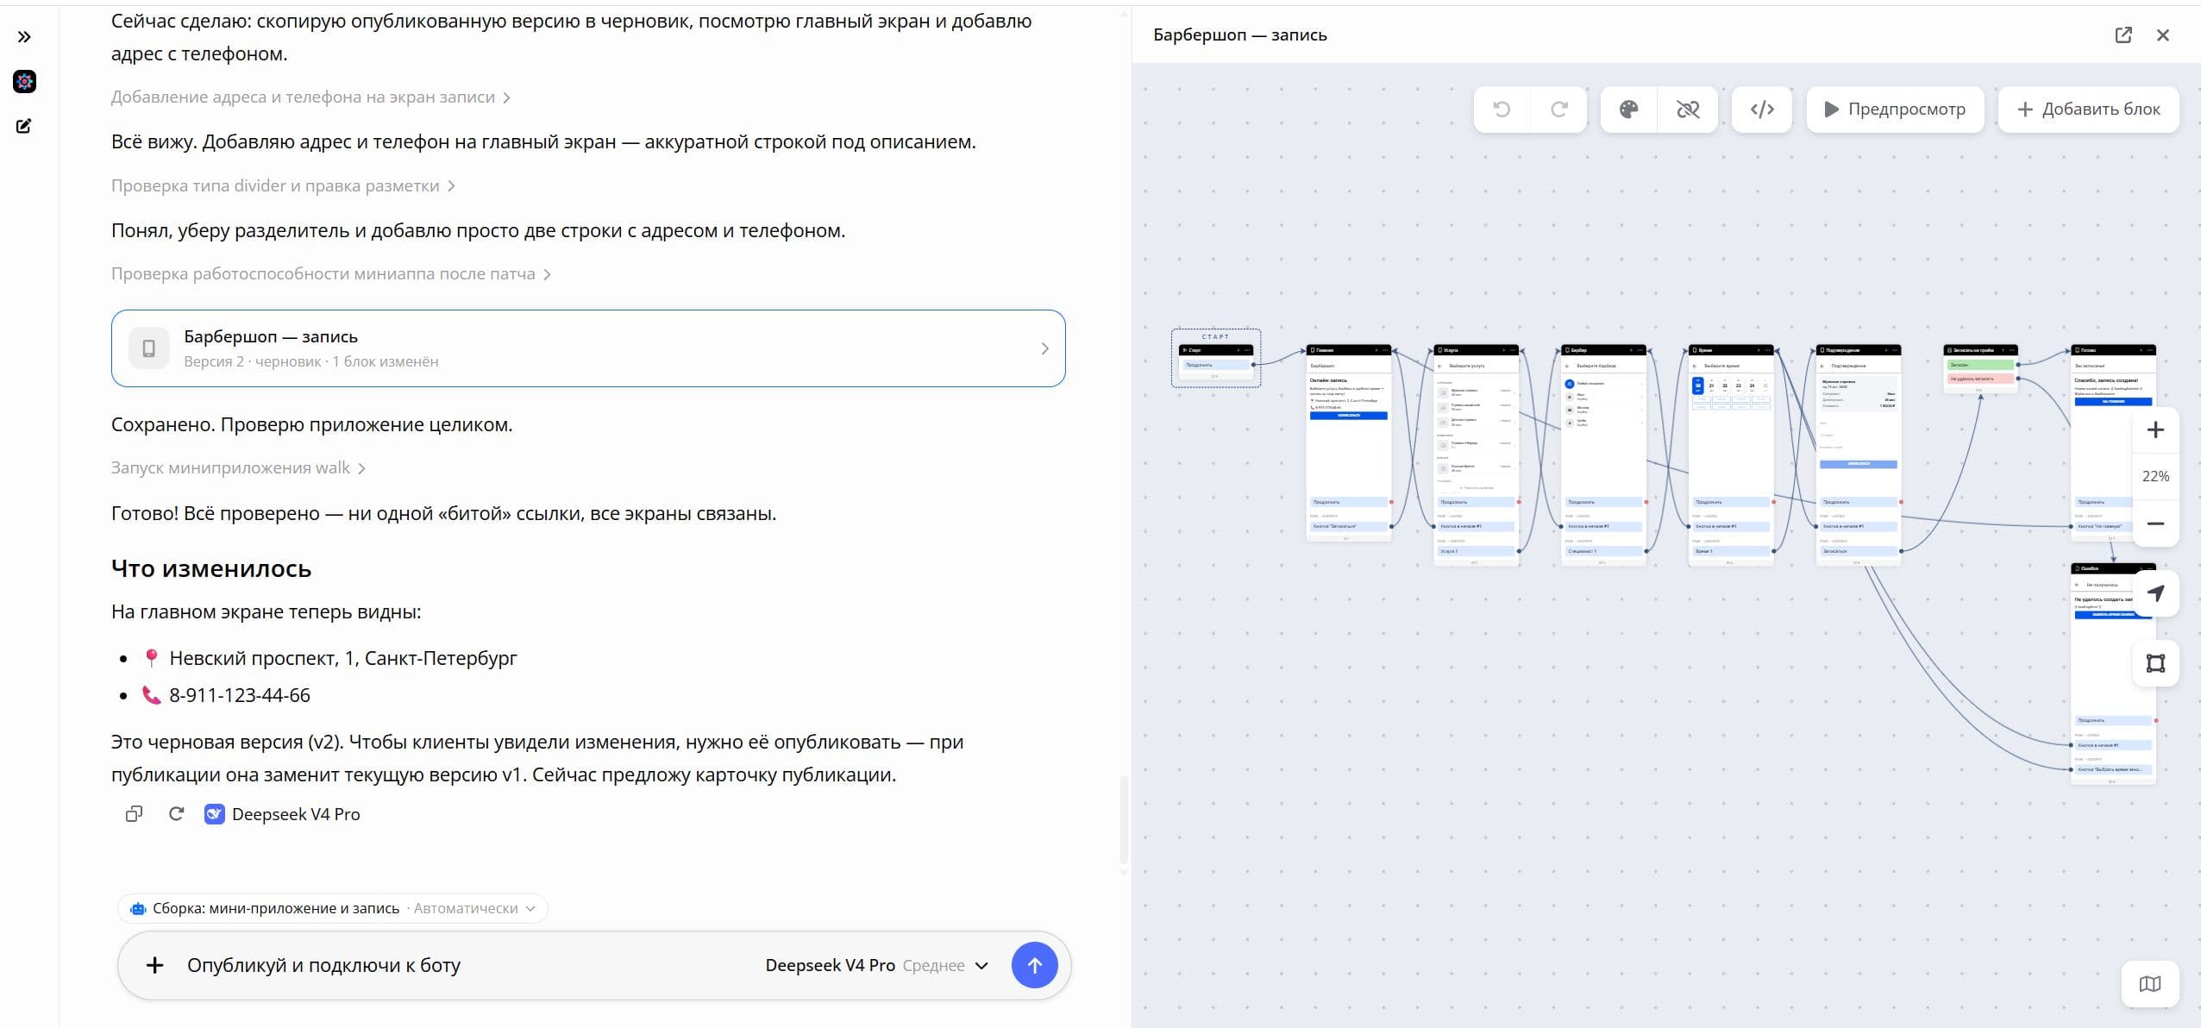
Task: Expand Запуск миниприложения walk step
Action: coord(238,468)
